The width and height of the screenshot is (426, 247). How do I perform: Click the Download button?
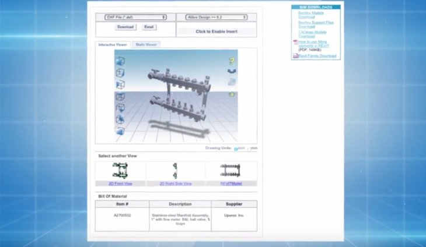pos(125,27)
